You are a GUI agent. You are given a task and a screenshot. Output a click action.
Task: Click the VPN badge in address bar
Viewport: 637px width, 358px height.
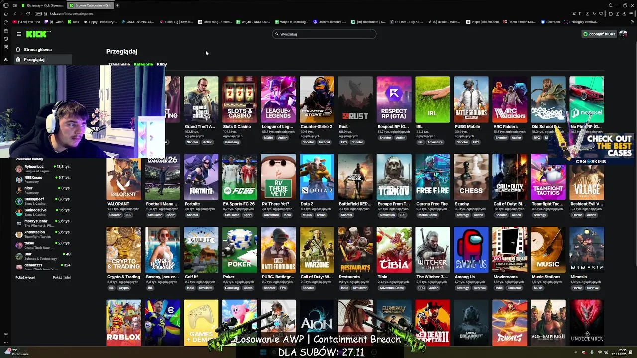tap(38, 13)
